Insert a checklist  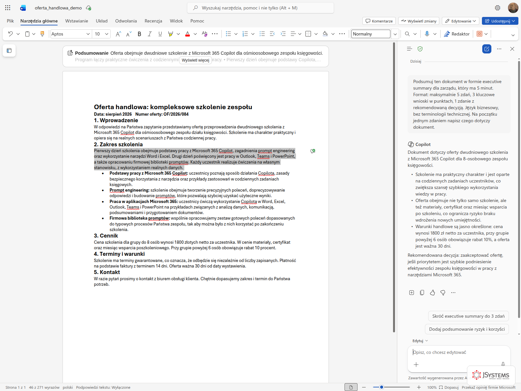click(x=262, y=34)
